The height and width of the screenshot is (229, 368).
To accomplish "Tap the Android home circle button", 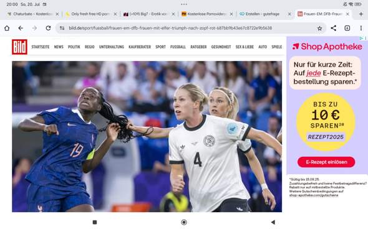I will pos(184,222).
